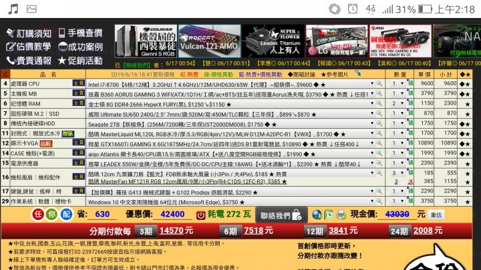
Task: Click the 聯絡我們 button
Action: [281, 215]
